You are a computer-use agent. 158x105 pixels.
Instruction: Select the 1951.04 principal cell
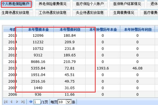click(38, 75)
